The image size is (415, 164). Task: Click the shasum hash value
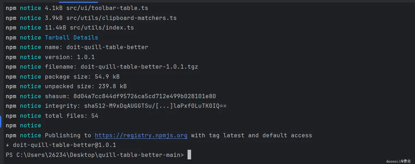(x=144, y=96)
